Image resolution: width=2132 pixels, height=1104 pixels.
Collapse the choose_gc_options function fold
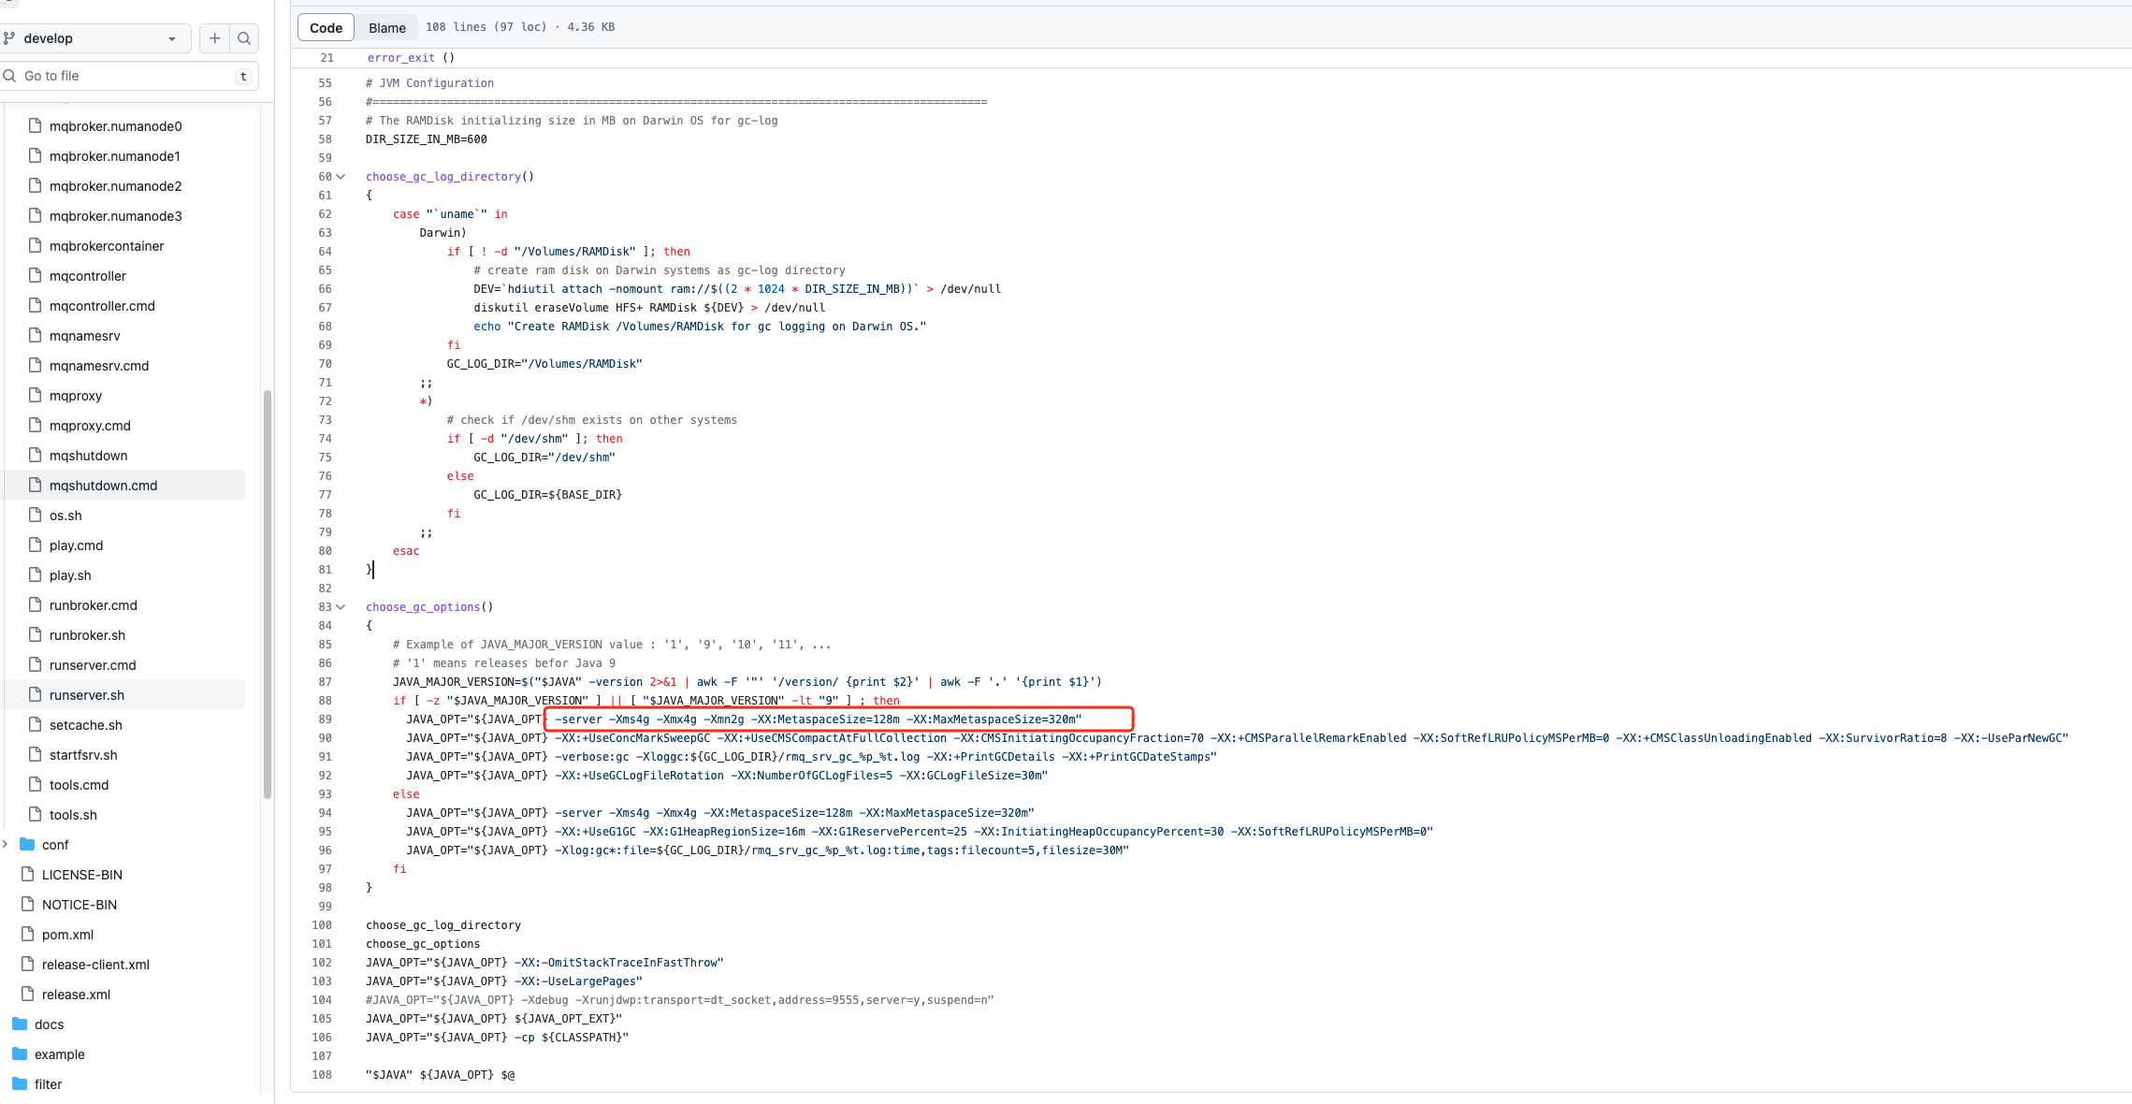click(x=341, y=606)
